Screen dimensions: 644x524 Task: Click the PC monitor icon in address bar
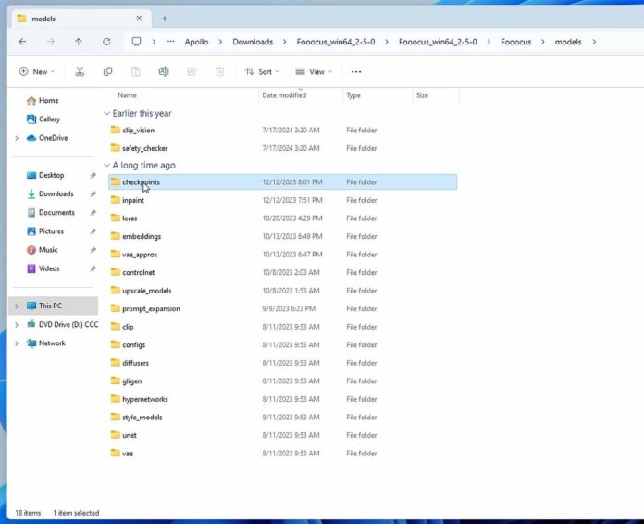[x=136, y=42]
